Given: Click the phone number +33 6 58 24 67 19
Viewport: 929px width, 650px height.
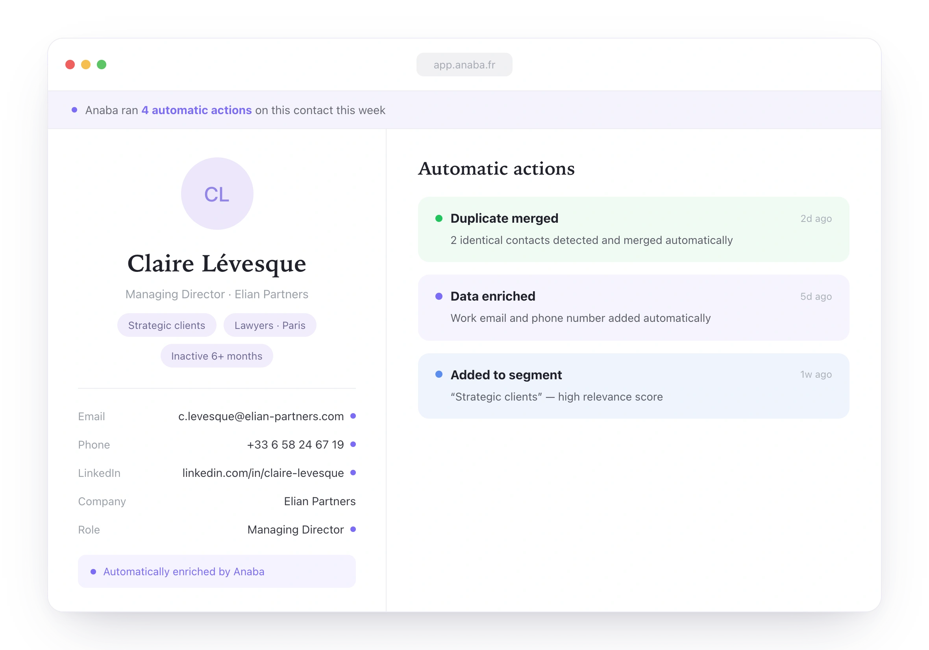Looking at the screenshot, I should (x=295, y=445).
